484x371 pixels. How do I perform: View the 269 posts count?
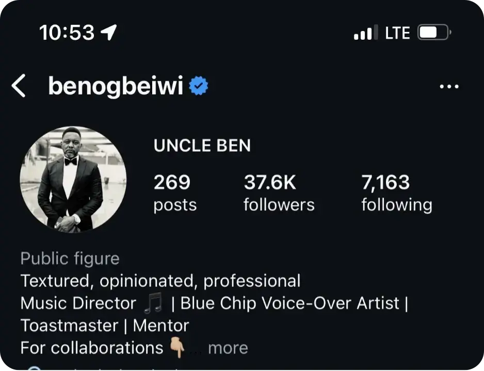click(x=175, y=193)
